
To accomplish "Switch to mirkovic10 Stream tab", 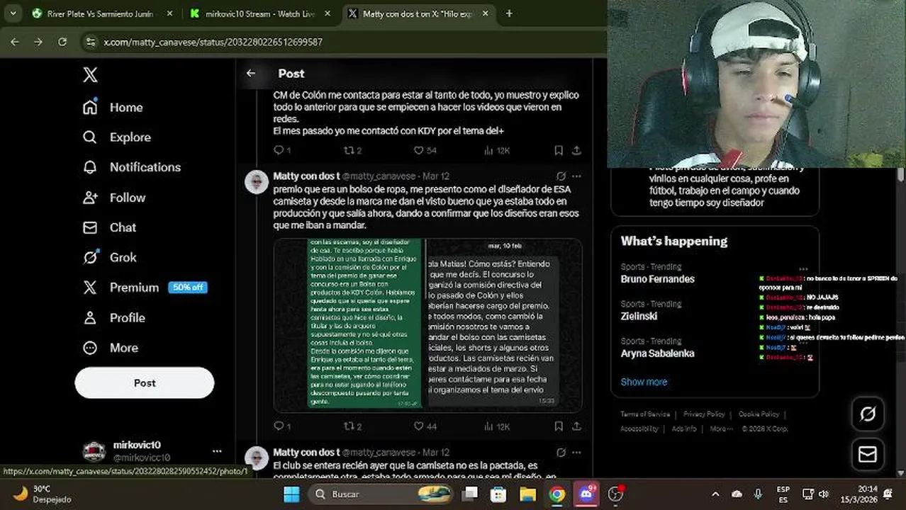I will tap(259, 13).
